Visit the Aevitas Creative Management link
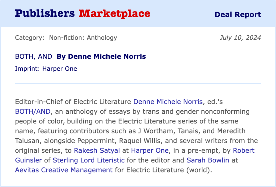This screenshot has width=276, height=187. 64,170
